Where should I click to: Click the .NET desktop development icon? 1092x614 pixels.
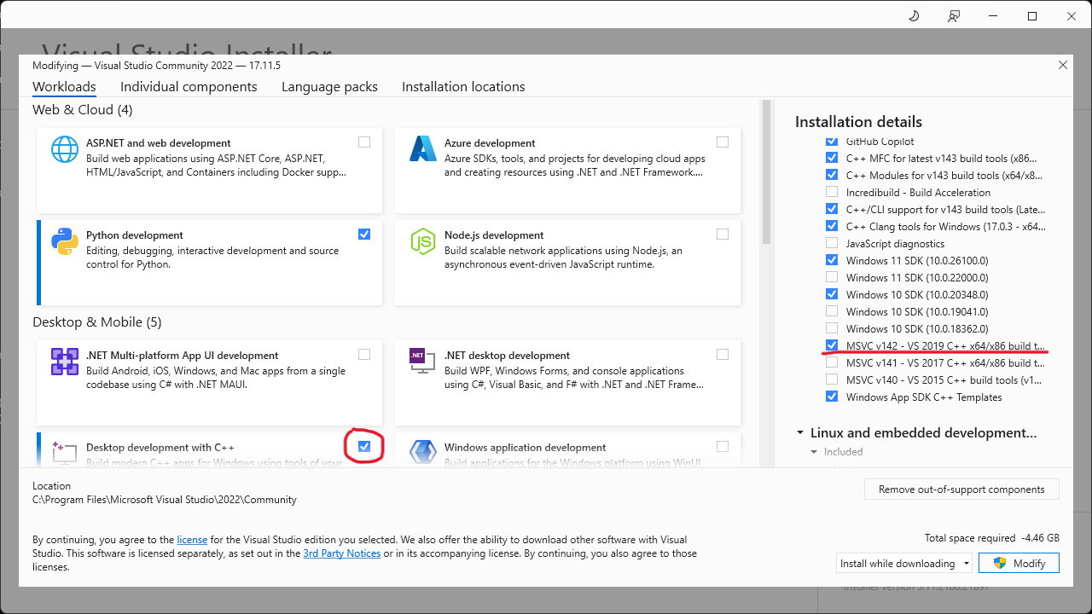coord(423,362)
